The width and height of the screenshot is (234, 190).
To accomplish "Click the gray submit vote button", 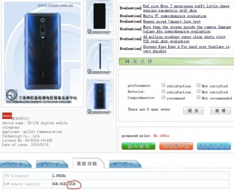I will (x=193, y=111).
